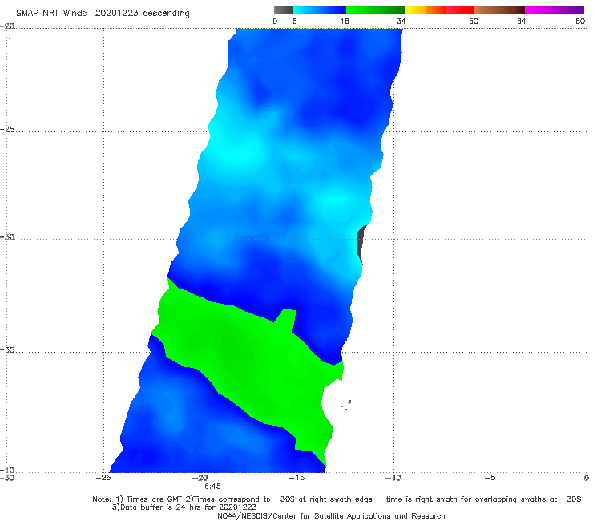
Task: Click the latitude axis label "-25"
Action: [7, 129]
